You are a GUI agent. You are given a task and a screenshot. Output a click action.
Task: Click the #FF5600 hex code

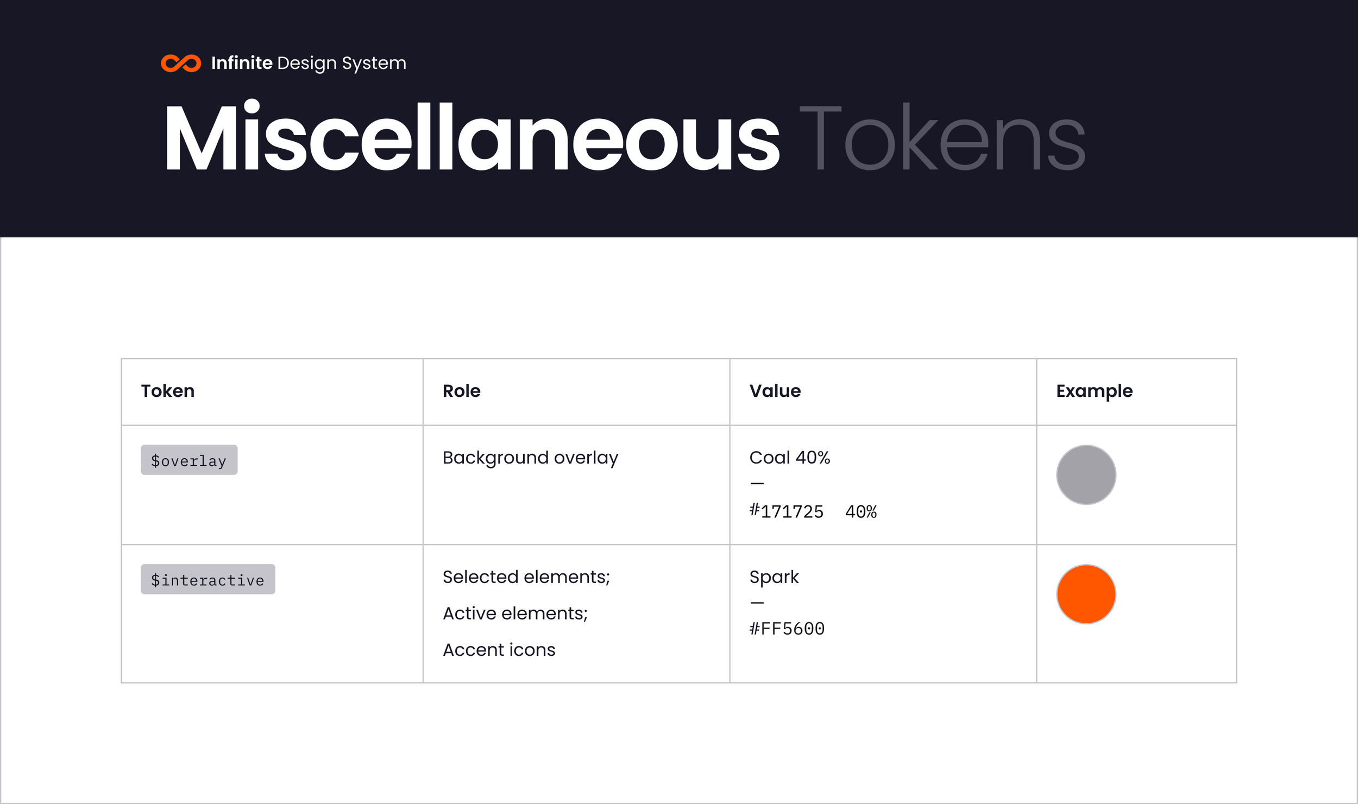point(787,629)
